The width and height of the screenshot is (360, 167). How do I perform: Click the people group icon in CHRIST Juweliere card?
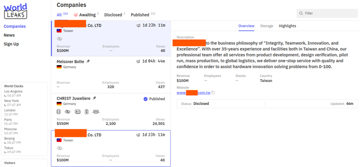pyautogui.click(x=96, y=112)
